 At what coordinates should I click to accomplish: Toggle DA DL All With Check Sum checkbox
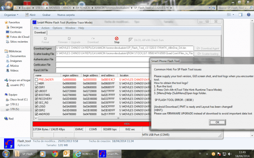[131, 40]
